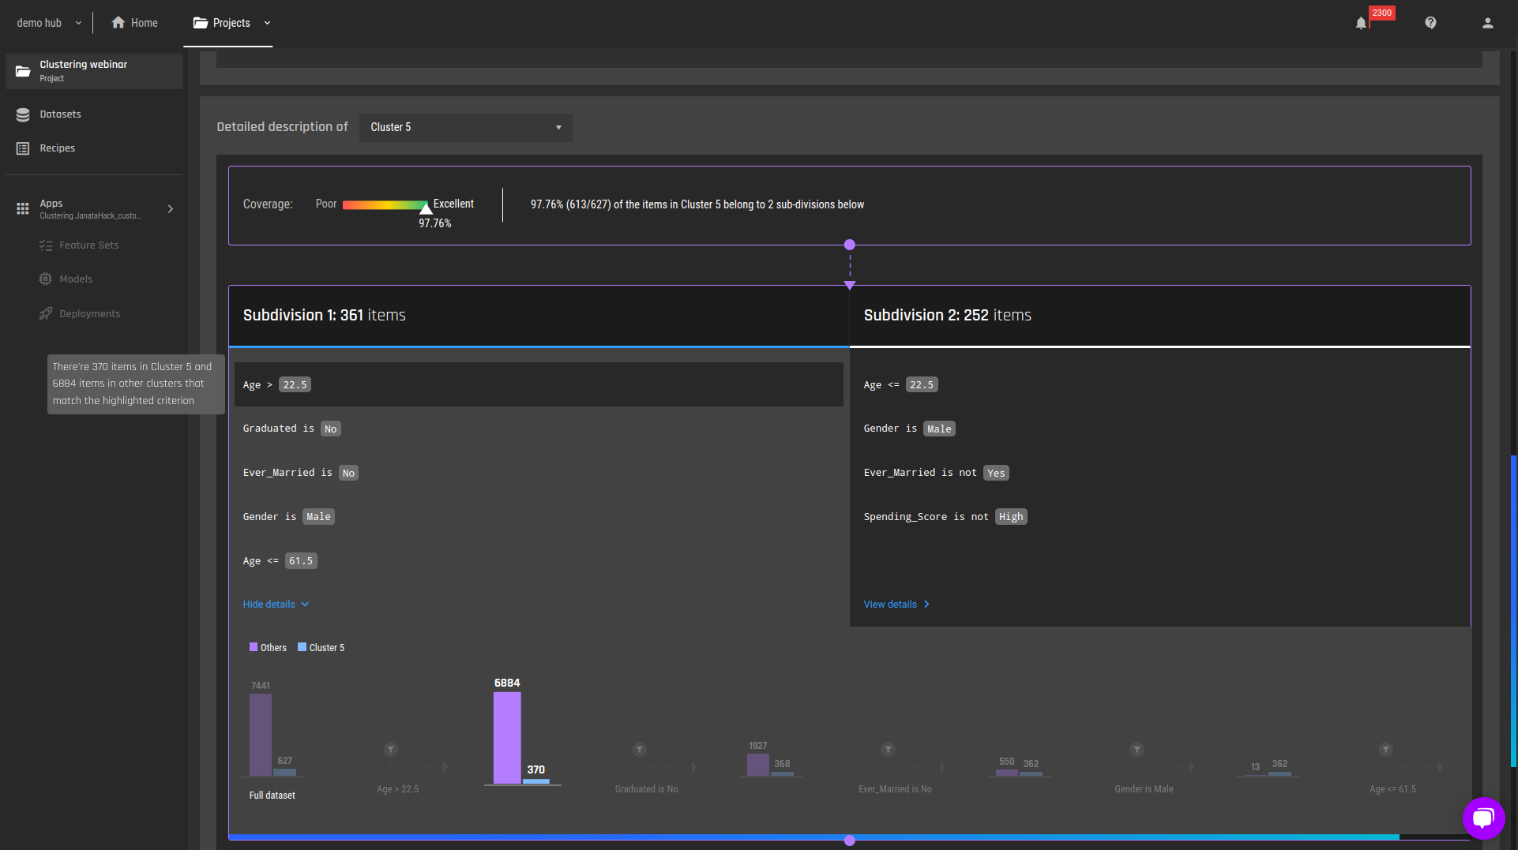Viewport: 1518px width, 850px height.
Task: Open the Projects menu tab
Action: 231,23
